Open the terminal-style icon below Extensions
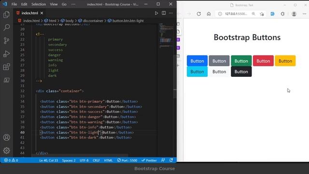309x174 pixels. (x=6, y=80)
